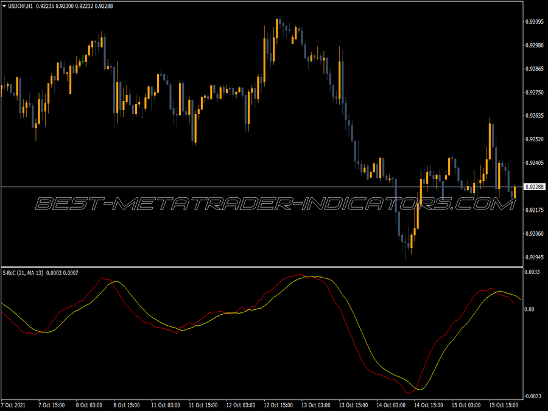Click the 0.92520 price axis label
The width and height of the screenshot is (548, 411).
(x=535, y=139)
